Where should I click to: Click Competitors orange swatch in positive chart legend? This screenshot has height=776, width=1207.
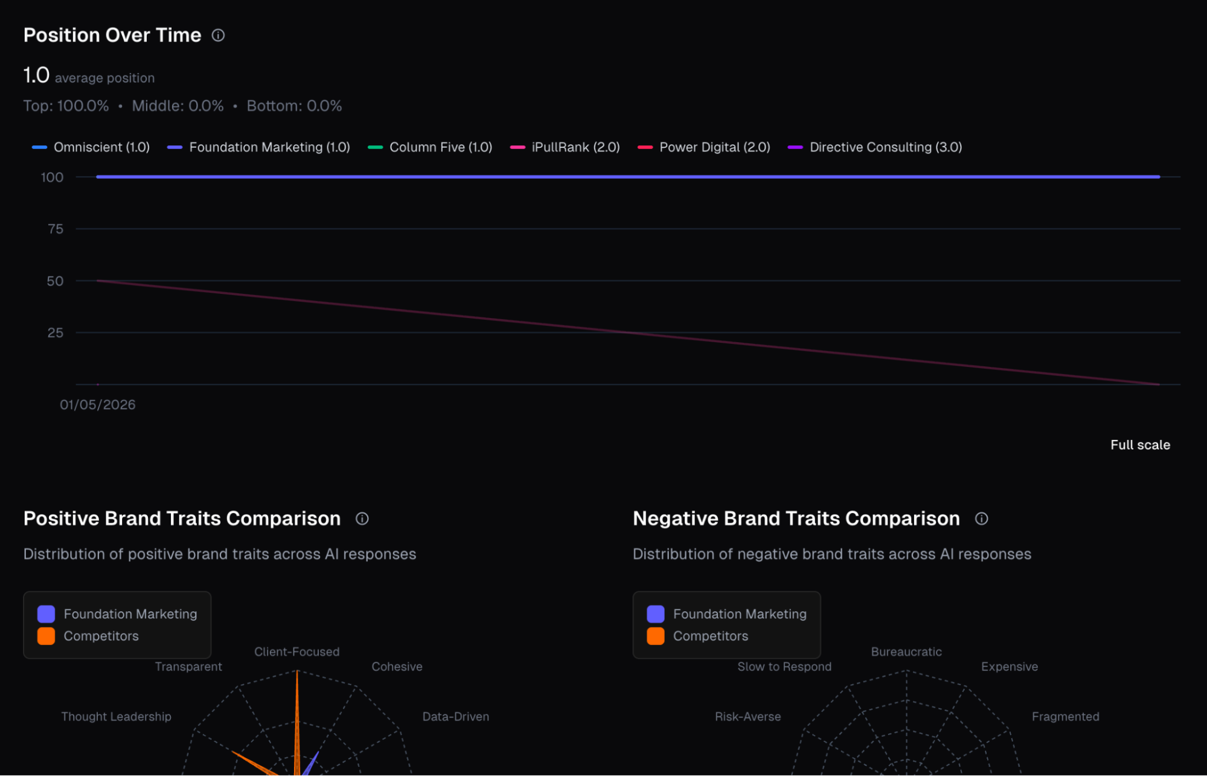point(46,635)
